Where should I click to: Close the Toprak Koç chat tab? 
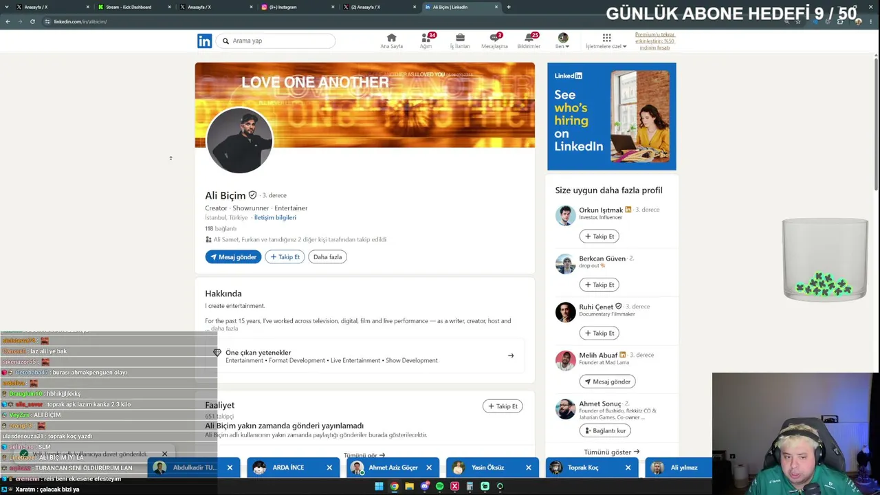point(628,468)
